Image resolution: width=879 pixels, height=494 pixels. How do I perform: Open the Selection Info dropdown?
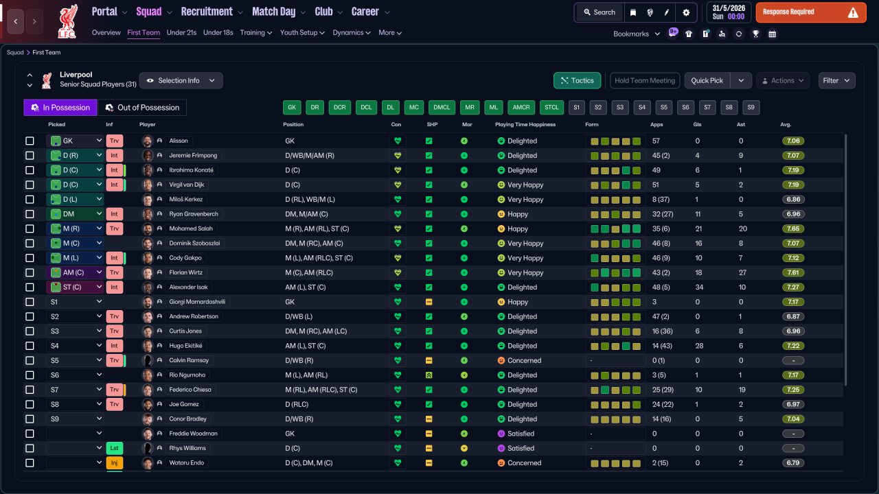pos(181,80)
